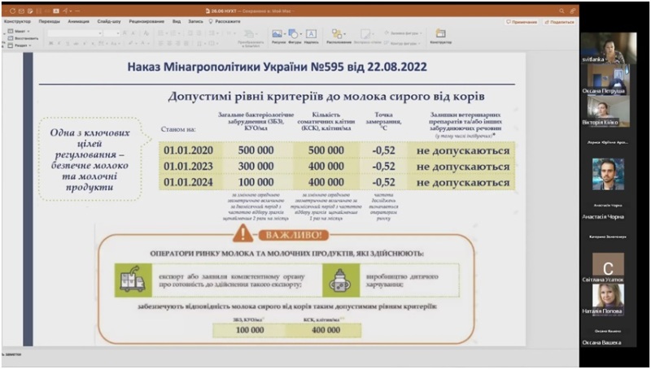The height and width of the screenshot is (369, 651).
Task: Open the font size dropdown
Action: [111, 33]
